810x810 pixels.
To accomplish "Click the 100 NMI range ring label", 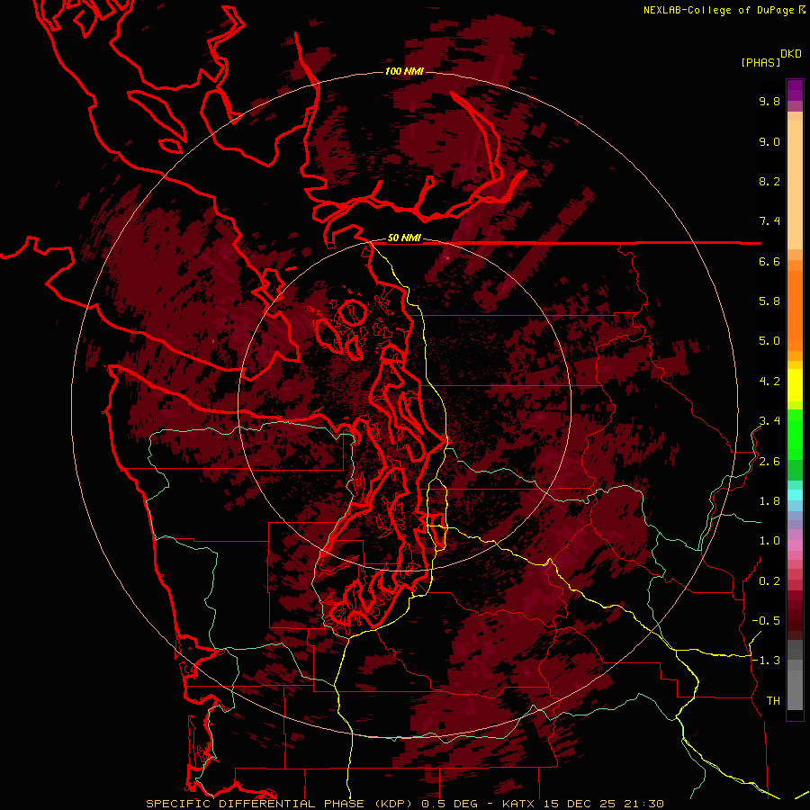I will pyautogui.click(x=404, y=71).
